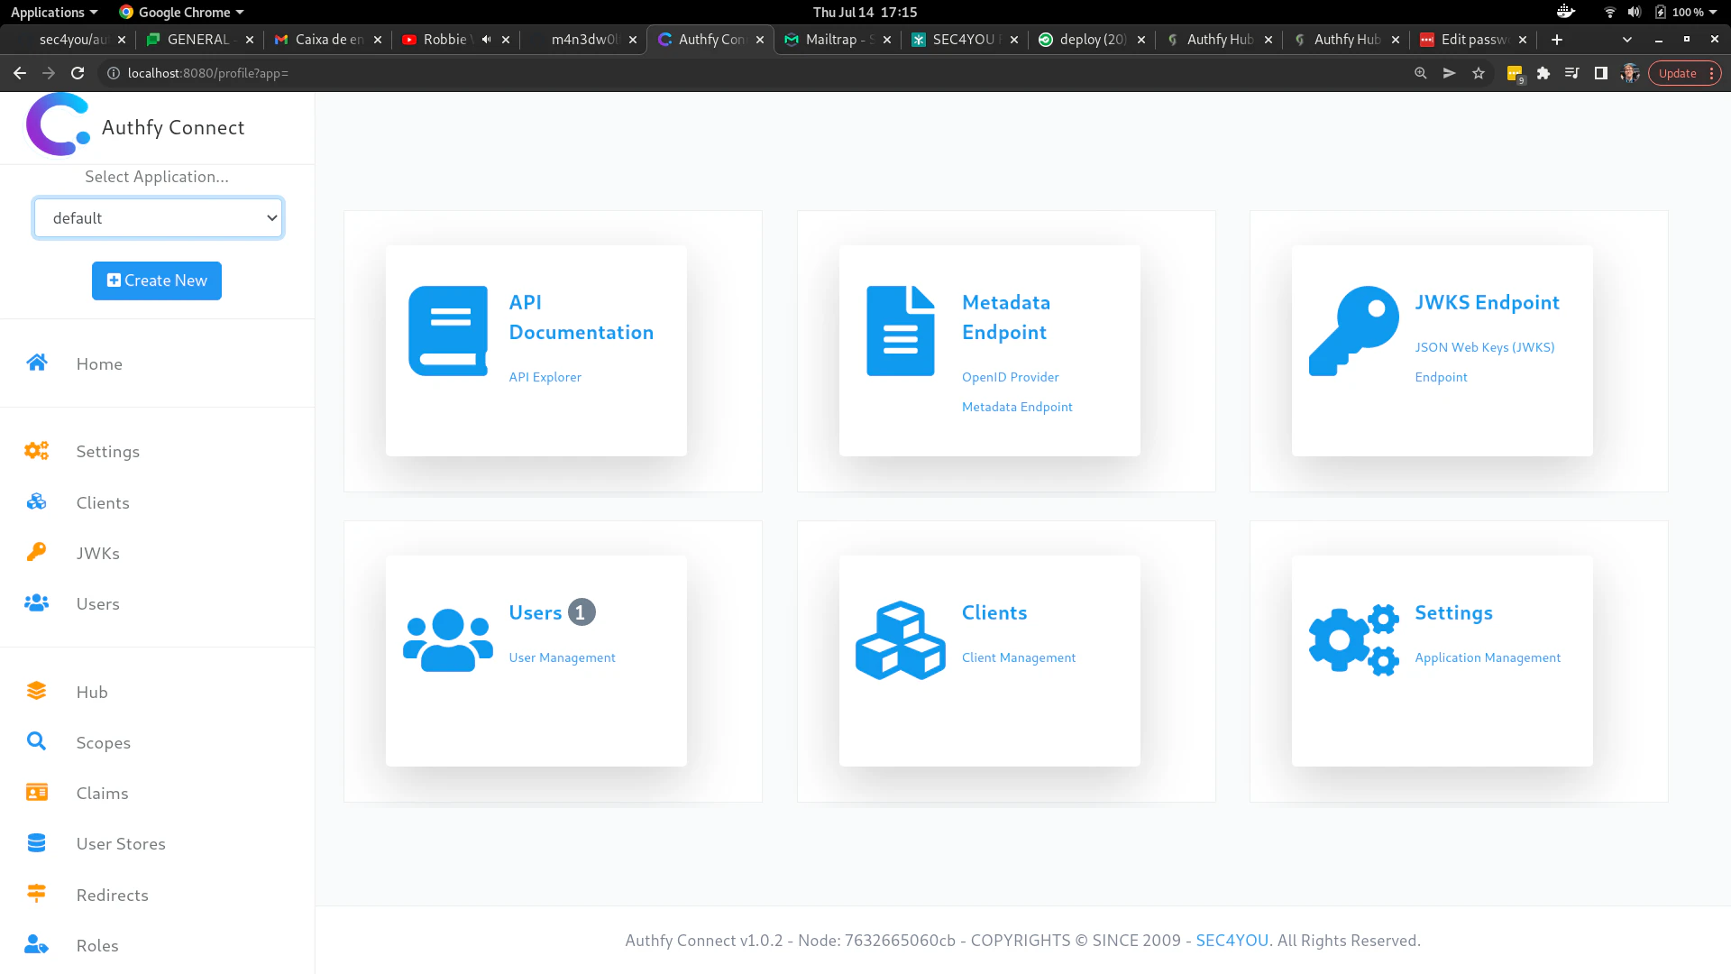Open the SEC4YOU link in the footer

pyautogui.click(x=1232, y=940)
